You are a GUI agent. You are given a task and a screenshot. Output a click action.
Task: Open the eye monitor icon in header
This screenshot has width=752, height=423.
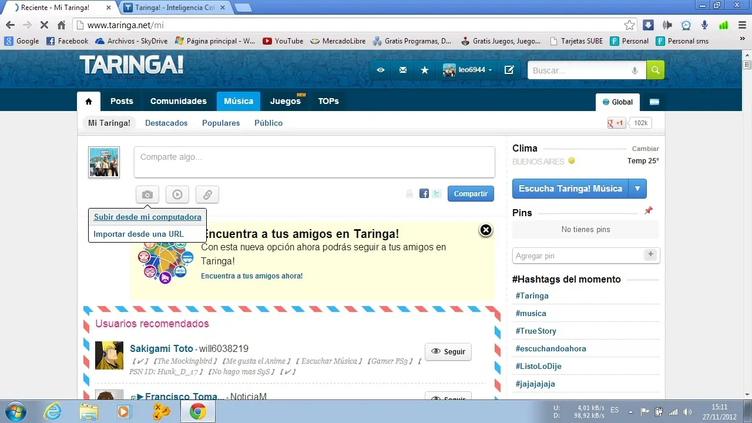pyautogui.click(x=381, y=70)
